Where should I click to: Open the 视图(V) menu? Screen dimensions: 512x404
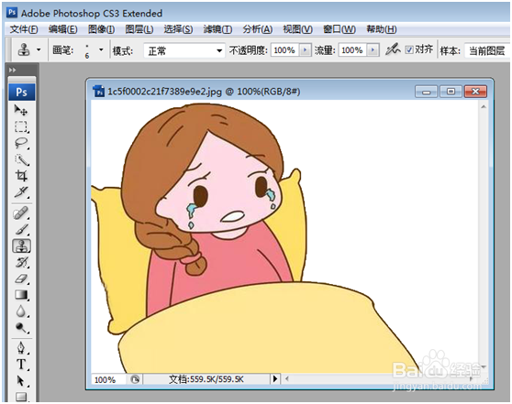(297, 29)
